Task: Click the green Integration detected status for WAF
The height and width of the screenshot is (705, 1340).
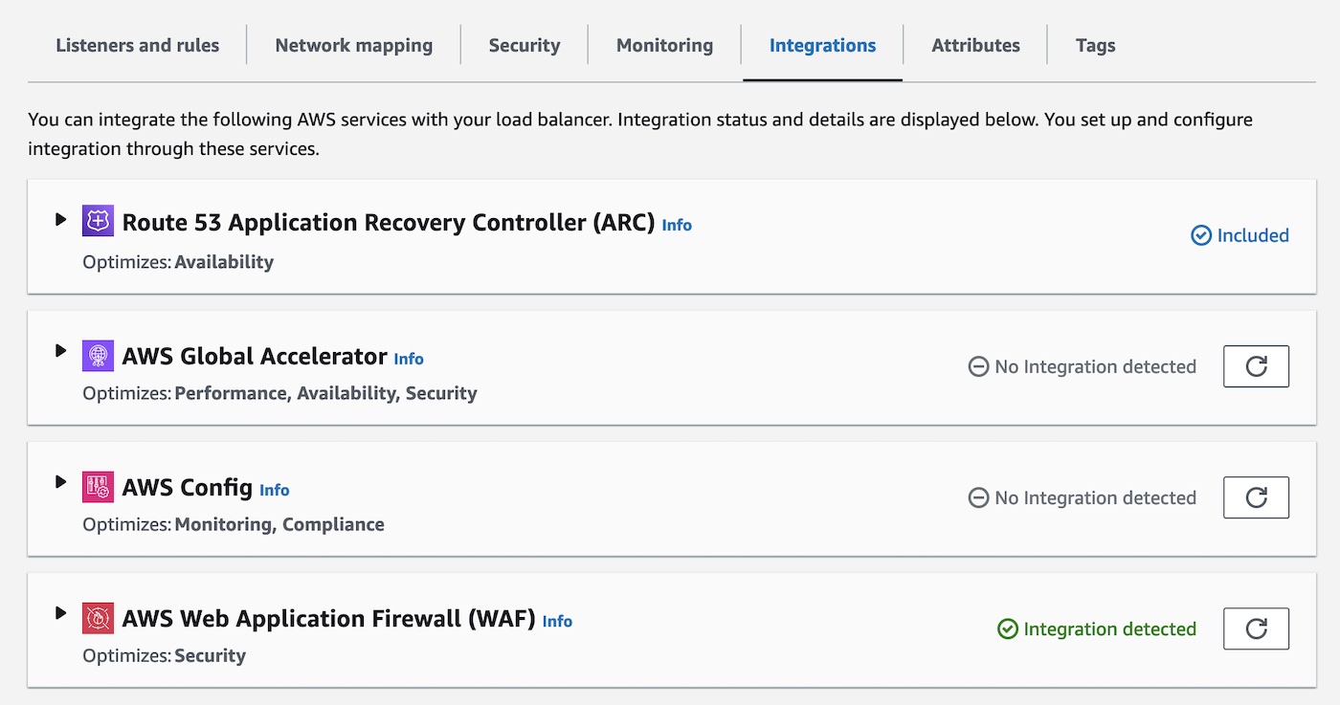Action: coord(1097,628)
